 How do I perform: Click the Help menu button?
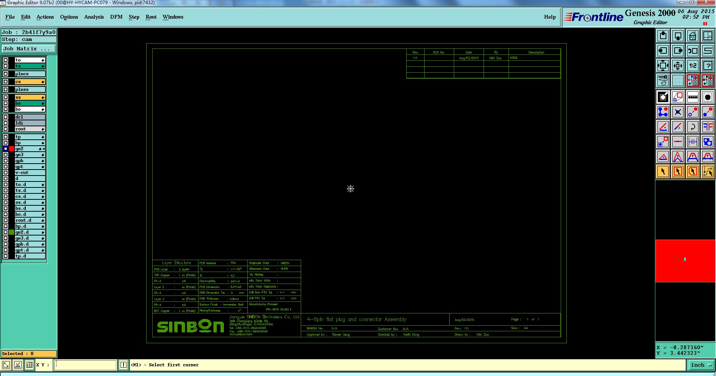point(550,17)
